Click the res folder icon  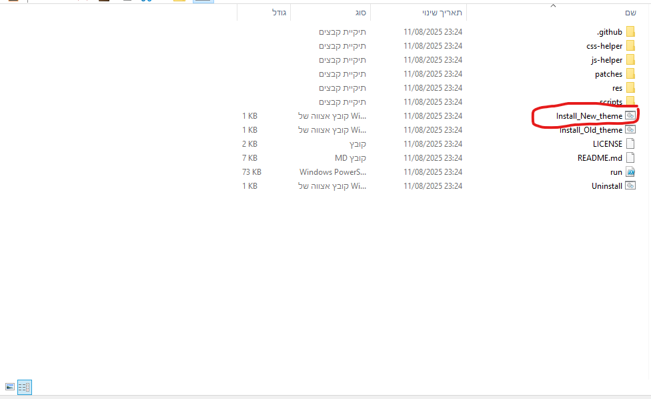point(630,87)
